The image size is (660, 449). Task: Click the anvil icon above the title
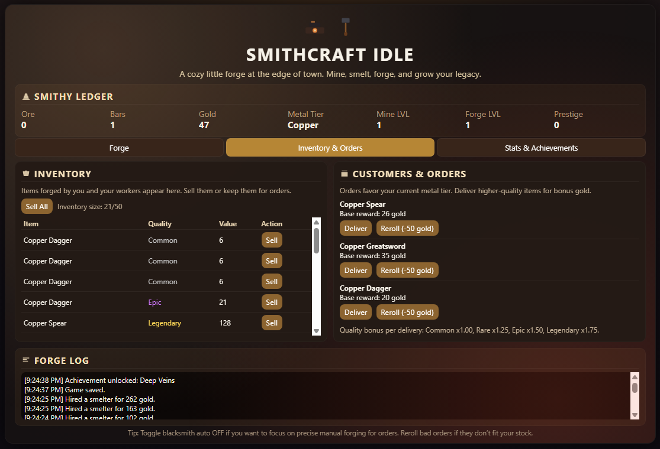point(314,28)
